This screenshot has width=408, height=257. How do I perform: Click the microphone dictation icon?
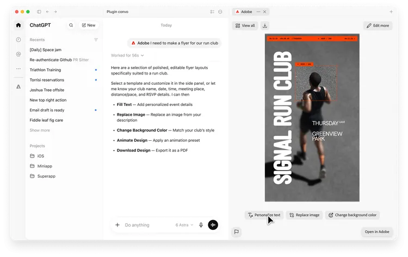(x=201, y=225)
